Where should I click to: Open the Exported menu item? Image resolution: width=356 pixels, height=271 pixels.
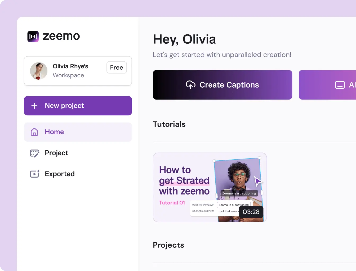tap(60, 174)
